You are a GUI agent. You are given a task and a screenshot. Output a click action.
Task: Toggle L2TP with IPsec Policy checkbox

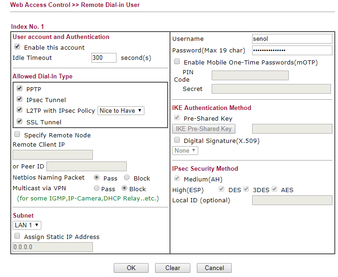19,110
